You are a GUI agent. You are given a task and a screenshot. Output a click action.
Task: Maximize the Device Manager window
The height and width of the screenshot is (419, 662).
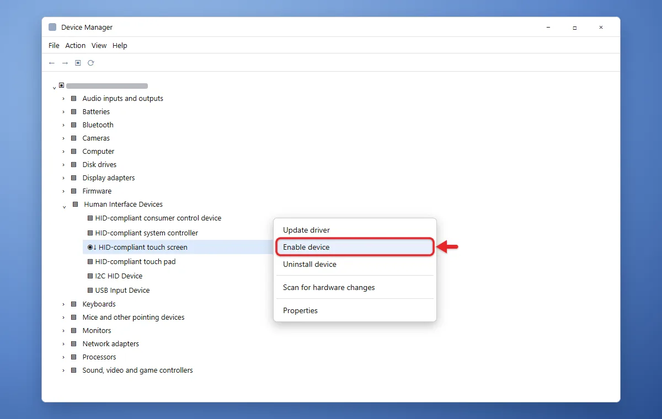tap(574, 28)
